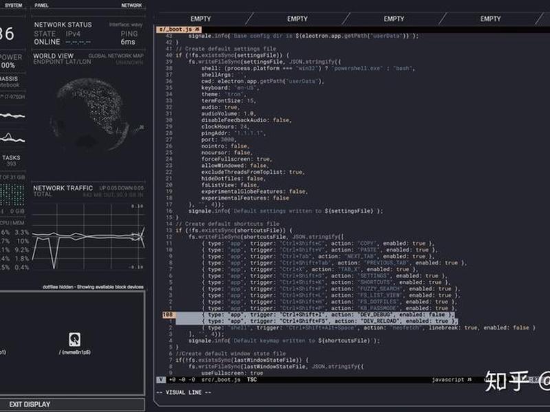Click the SYSTEM header label
Image resolution: width=550 pixels, height=412 pixels.
(x=13, y=5)
